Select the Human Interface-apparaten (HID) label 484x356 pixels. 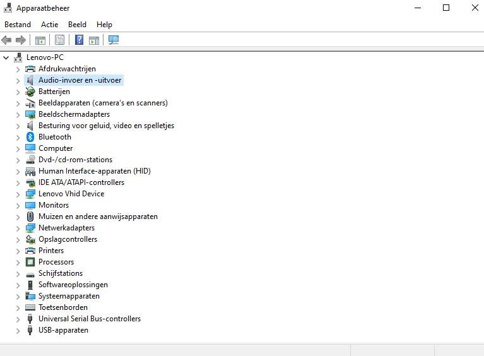coord(95,171)
